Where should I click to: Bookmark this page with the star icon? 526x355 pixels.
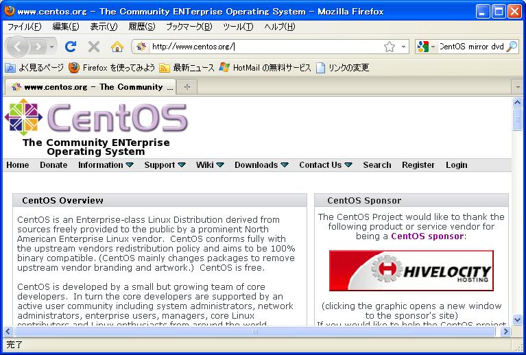[389, 47]
